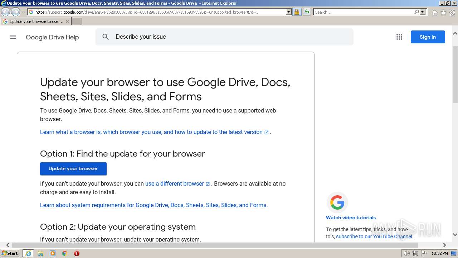Open the Google apps grid icon
This screenshot has width=458, height=258.
[x=399, y=37]
